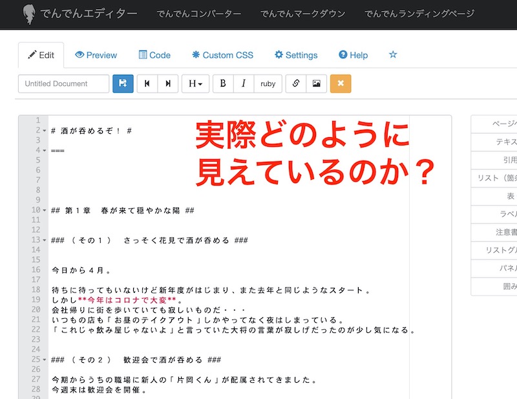The width and height of the screenshot is (517, 399).
Task: Open the H heading dropdown
Action: tap(195, 84)
